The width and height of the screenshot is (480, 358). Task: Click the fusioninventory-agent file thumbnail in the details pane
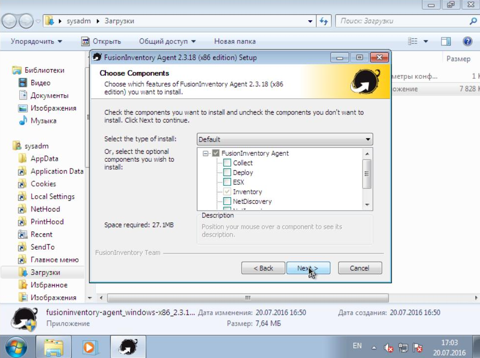(25, 320)
